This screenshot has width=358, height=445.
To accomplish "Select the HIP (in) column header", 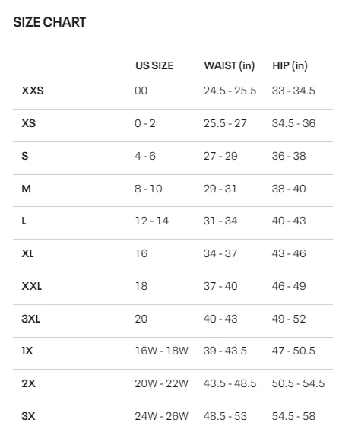I will click(290, 65).
